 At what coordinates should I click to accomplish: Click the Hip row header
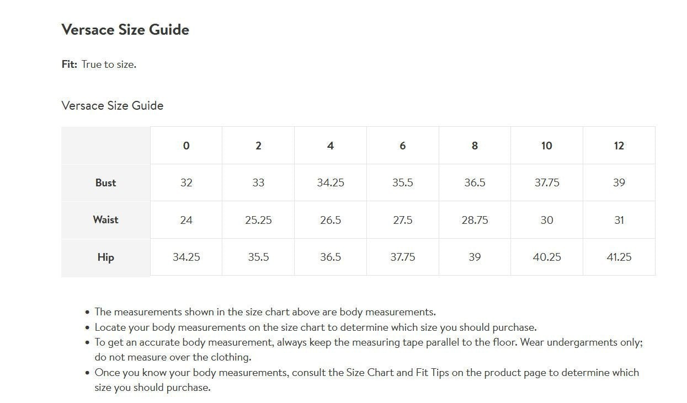[x=105, y=257]
